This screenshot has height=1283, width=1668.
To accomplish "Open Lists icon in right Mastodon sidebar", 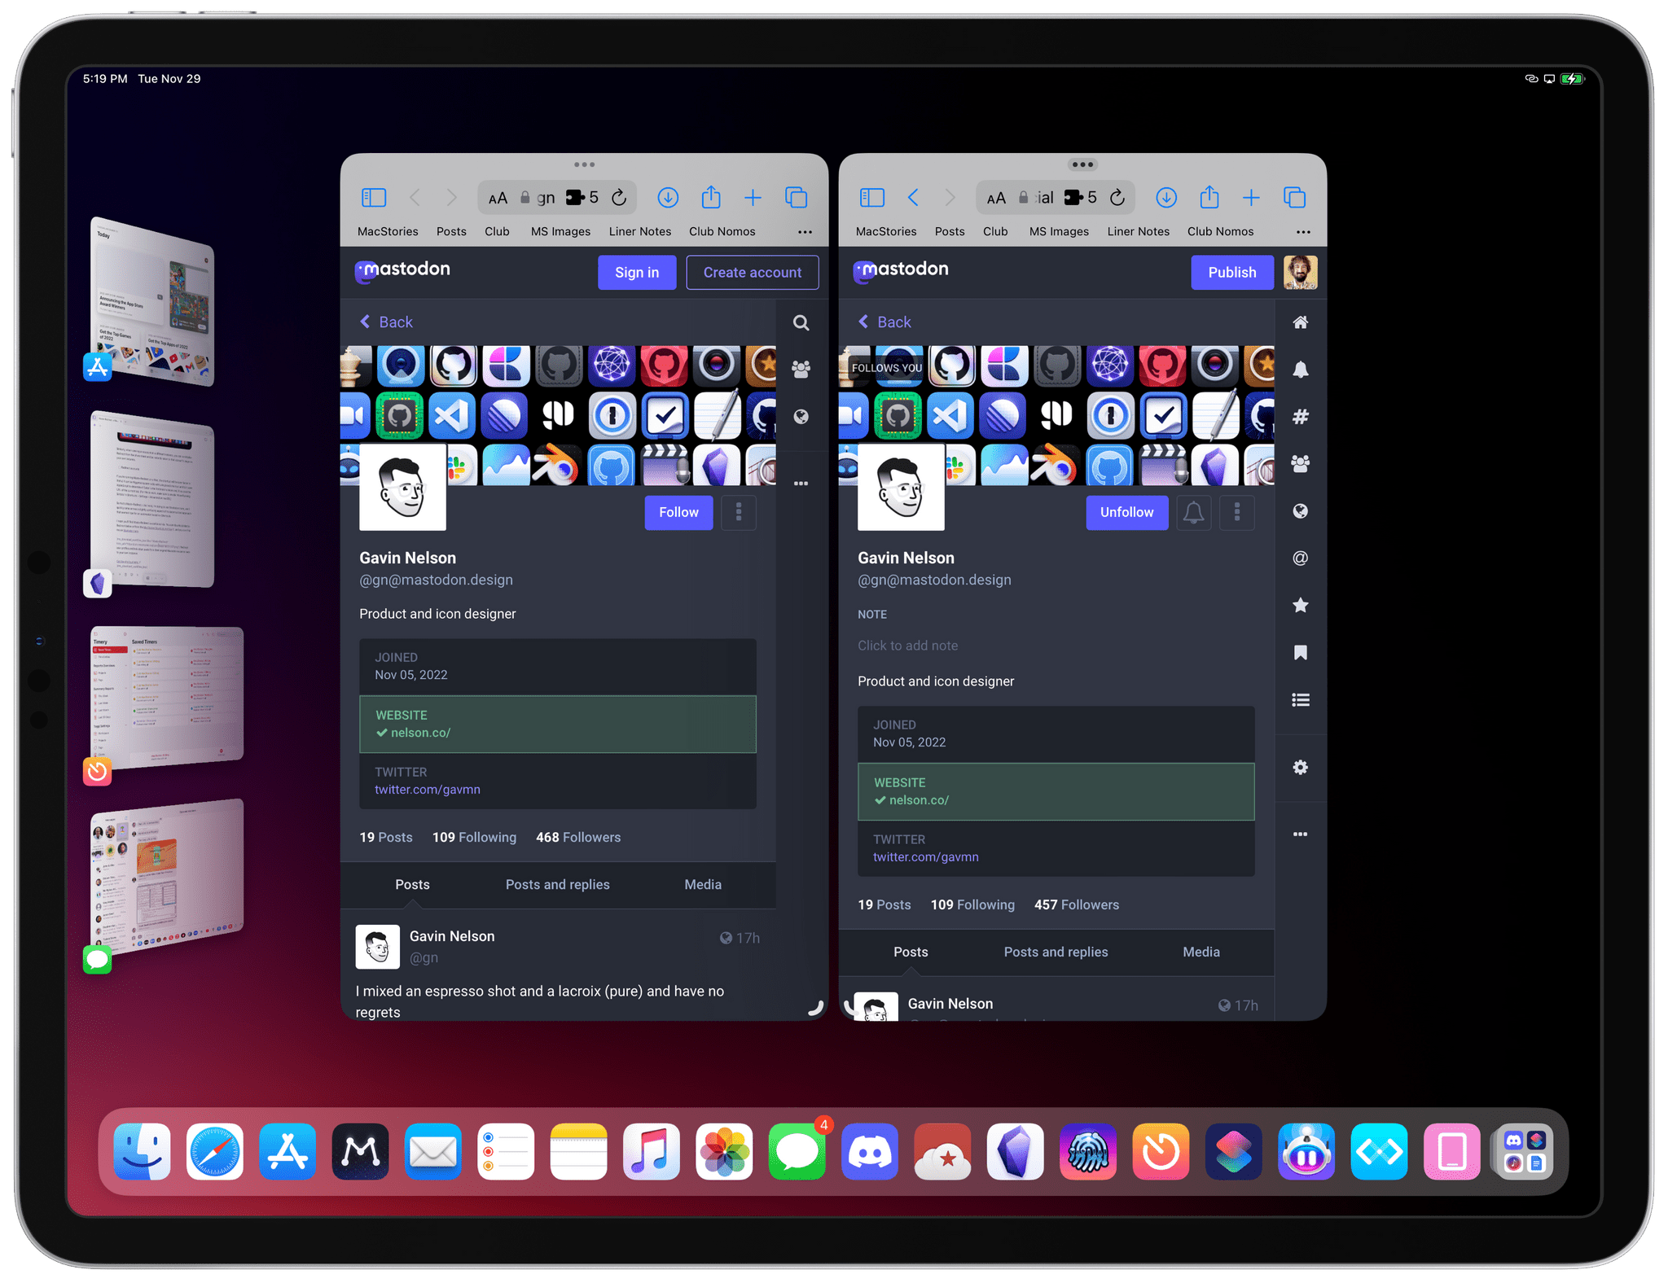I will tap(1301, 699).
